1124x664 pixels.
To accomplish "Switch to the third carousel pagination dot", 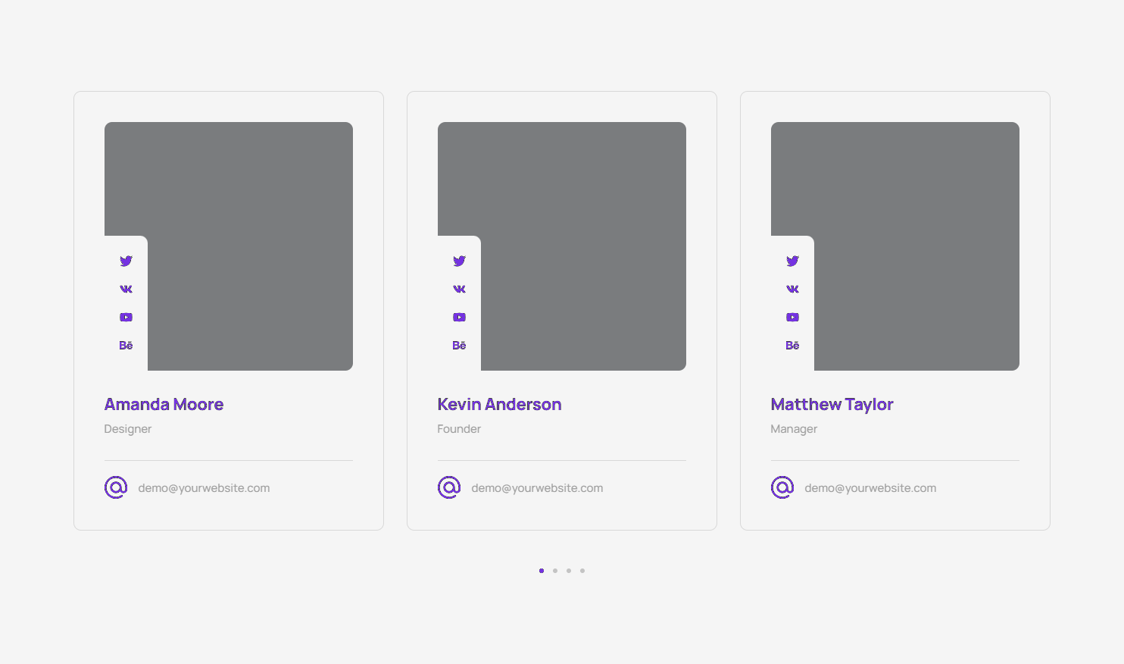I will point(569,571).
